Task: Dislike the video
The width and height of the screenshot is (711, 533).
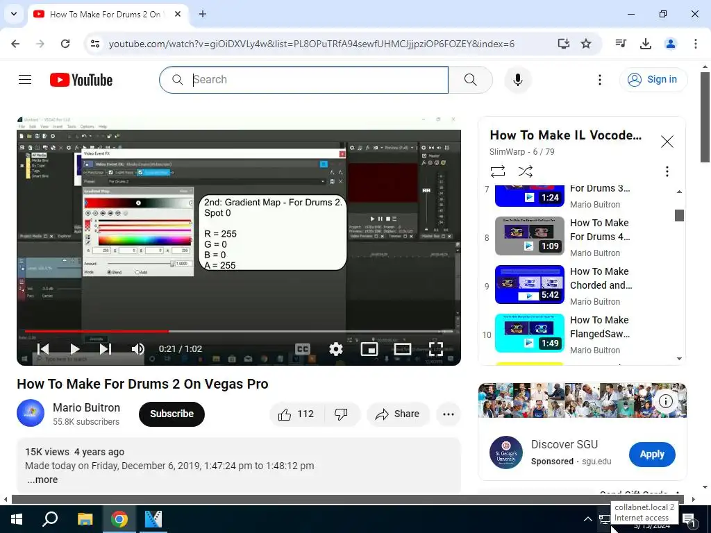Action: (x=341, y=414)
